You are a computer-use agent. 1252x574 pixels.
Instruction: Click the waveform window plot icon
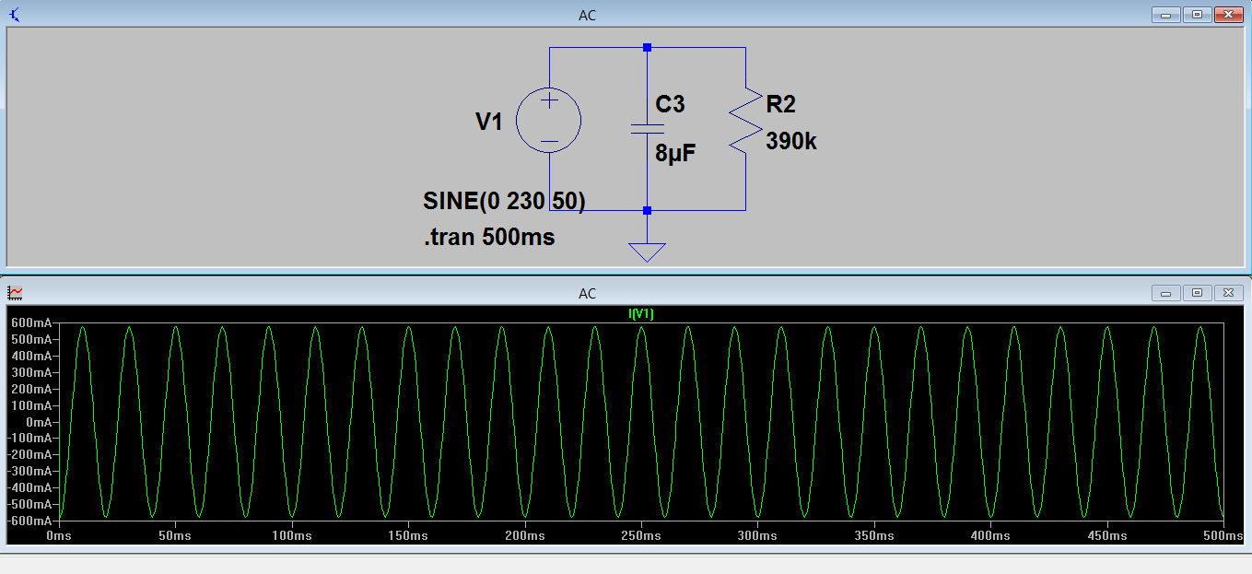pyautogui.click(x=15, y=293)
